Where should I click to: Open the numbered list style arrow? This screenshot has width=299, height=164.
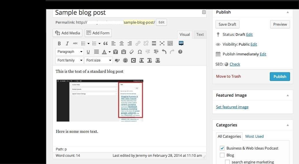coord(99,44)
